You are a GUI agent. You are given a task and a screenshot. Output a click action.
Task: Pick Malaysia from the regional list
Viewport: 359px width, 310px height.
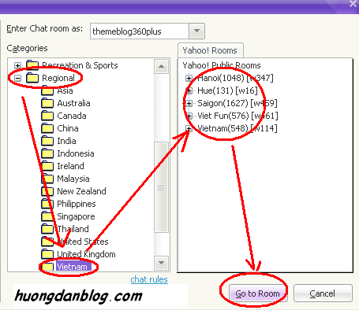[73, 179]
